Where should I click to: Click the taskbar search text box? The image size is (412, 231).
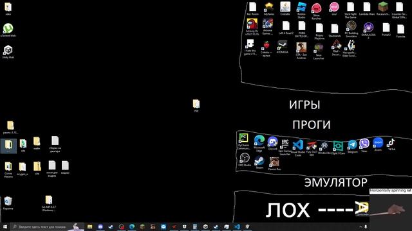click(x=47, y=227)
